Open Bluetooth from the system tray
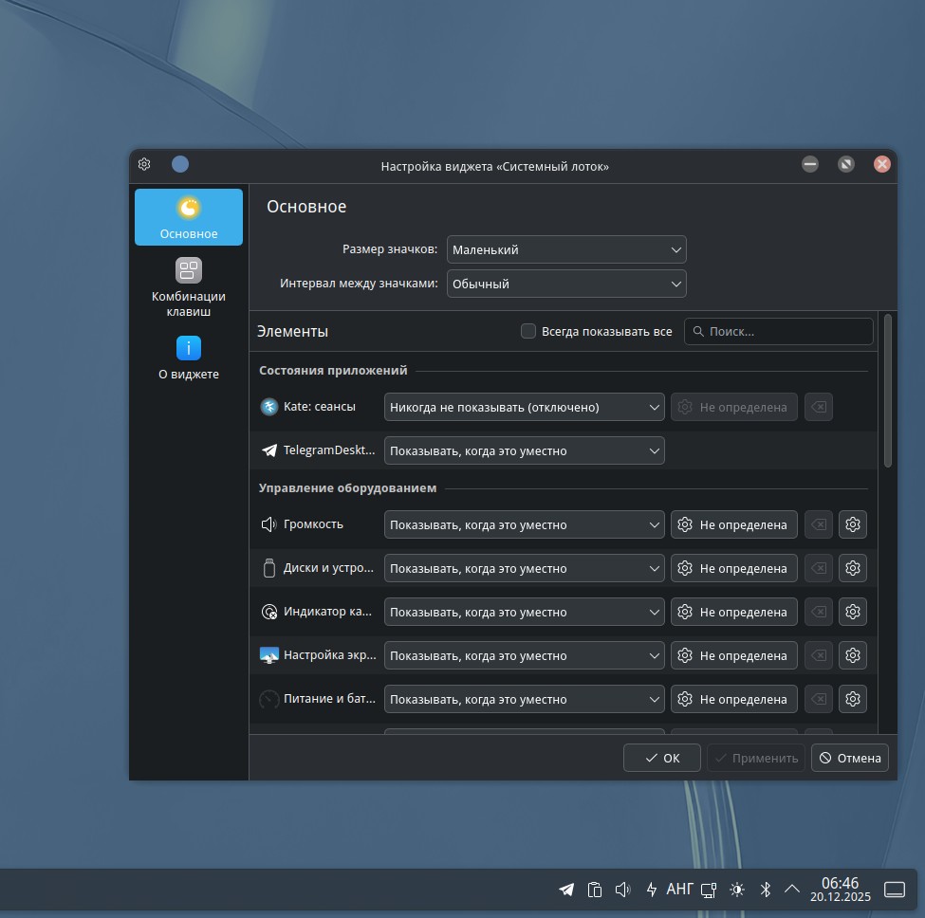The image size is (925, 918). tap(766, 890)
